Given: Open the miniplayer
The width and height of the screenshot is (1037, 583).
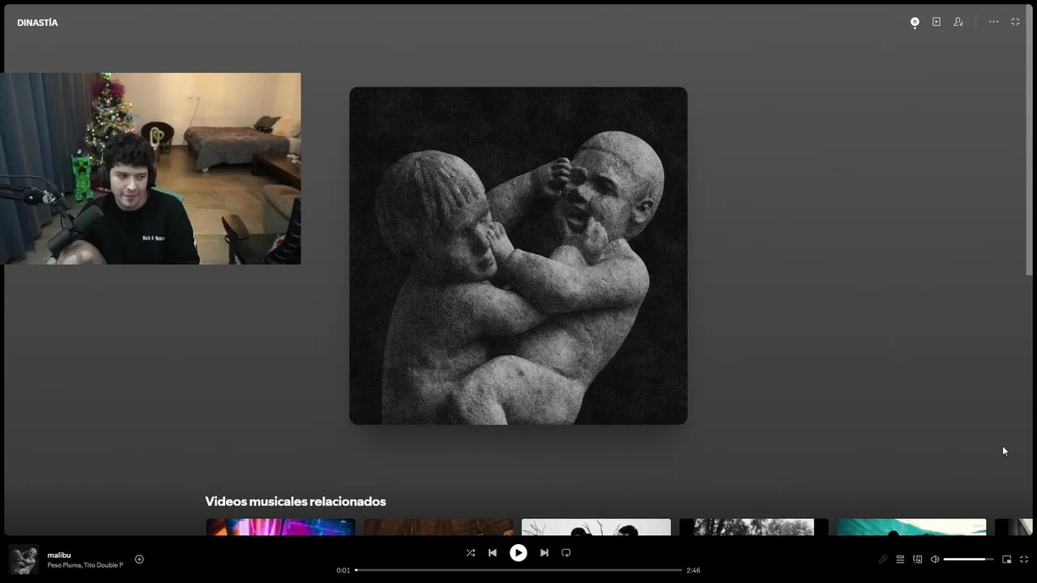Looking at the screenshot, I should tap(1007, 560).
